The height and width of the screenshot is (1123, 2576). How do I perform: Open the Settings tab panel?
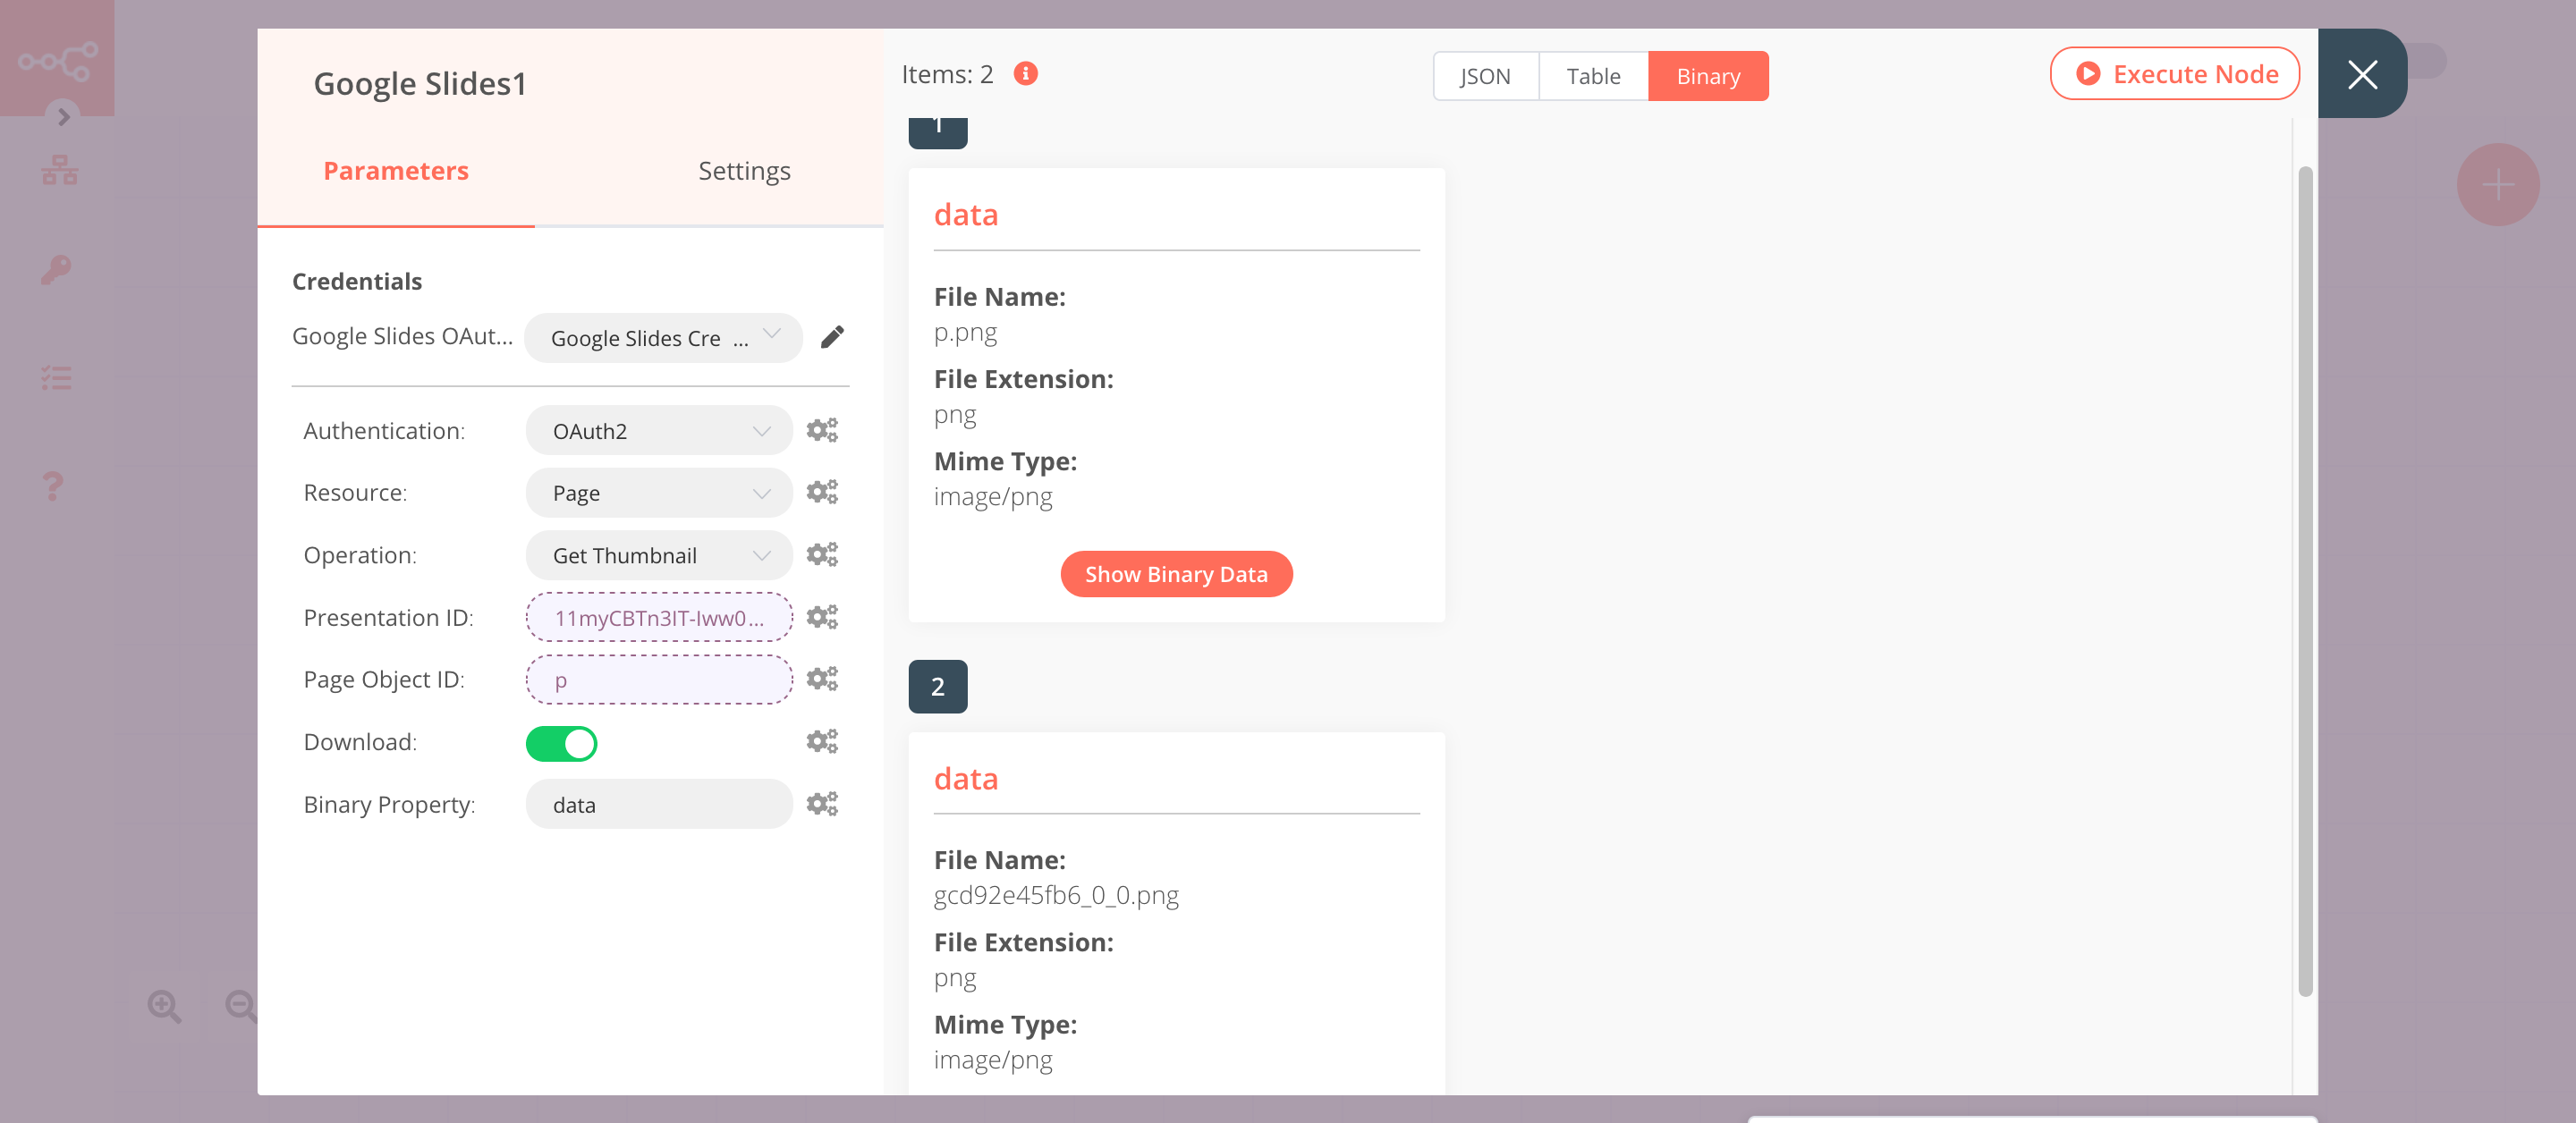pyautogui.click(x=744, y=169)
